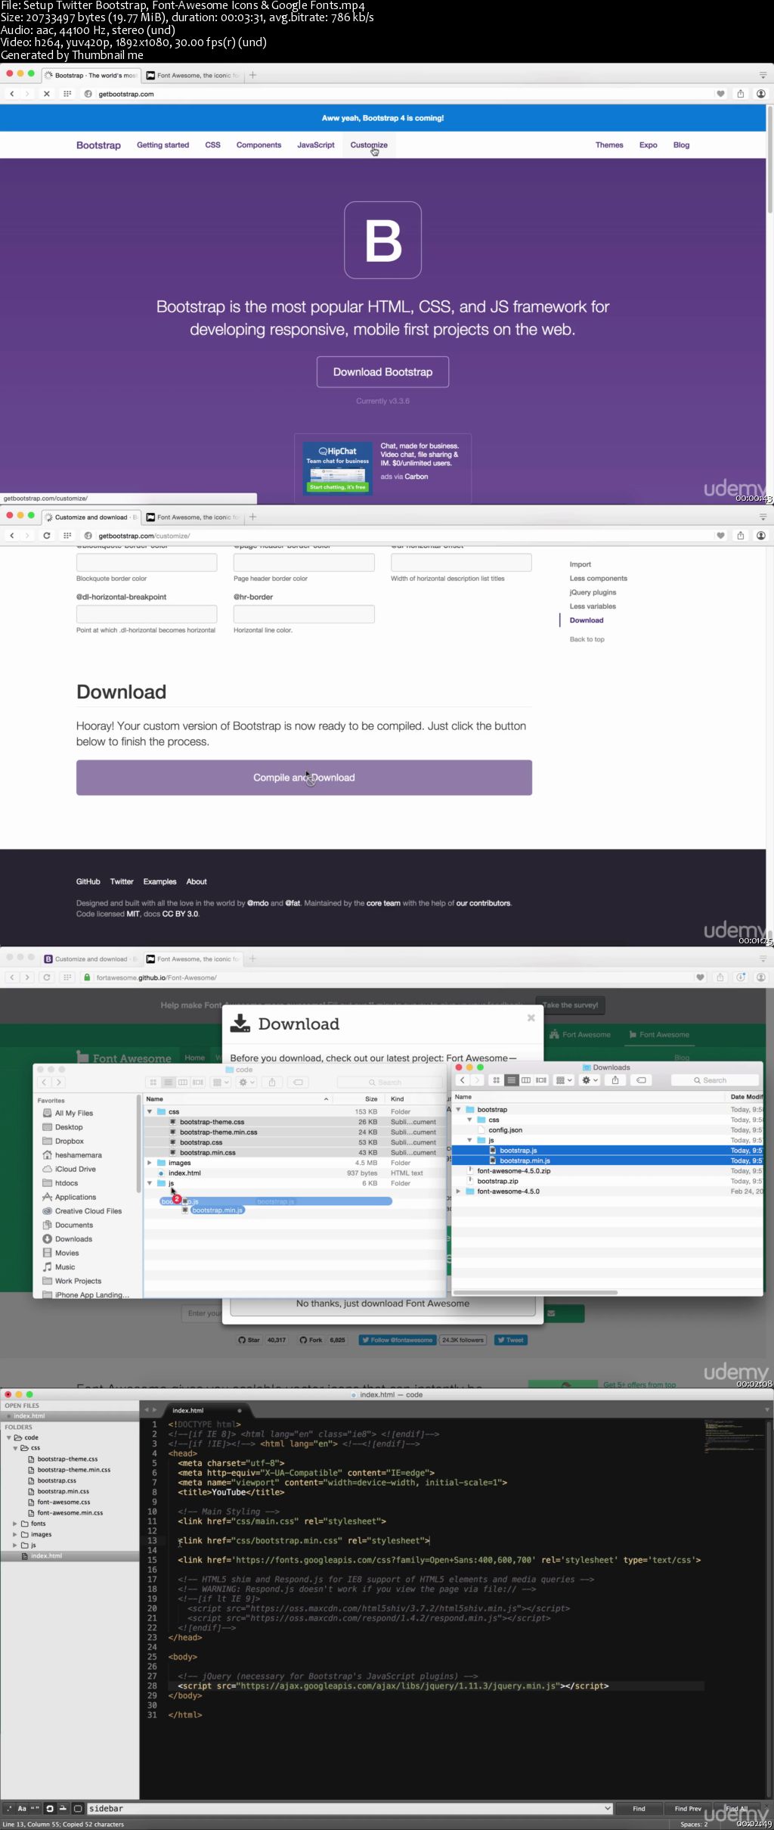Open Less variables sidebar link on customize page
This screenshot has height=1830, width=774.
tap(593, 606)
